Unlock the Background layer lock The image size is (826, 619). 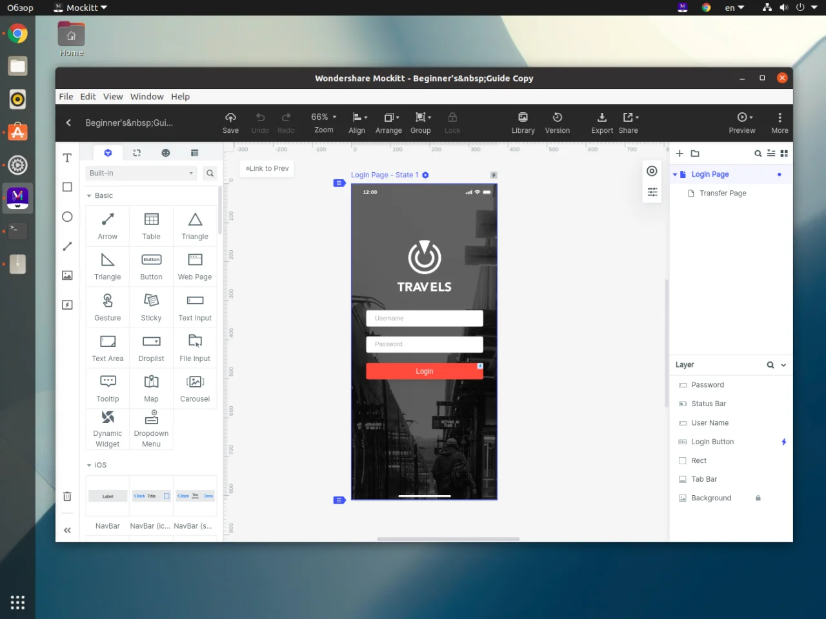(758, 498)
